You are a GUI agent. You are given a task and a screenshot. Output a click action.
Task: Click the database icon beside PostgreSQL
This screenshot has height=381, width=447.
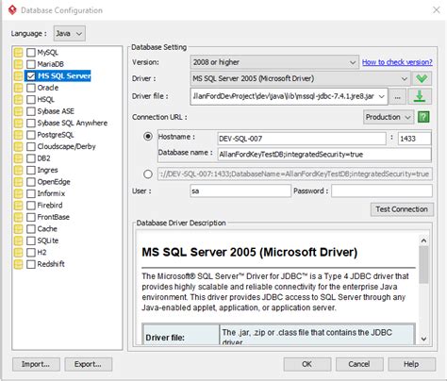[x=18, y=135]
